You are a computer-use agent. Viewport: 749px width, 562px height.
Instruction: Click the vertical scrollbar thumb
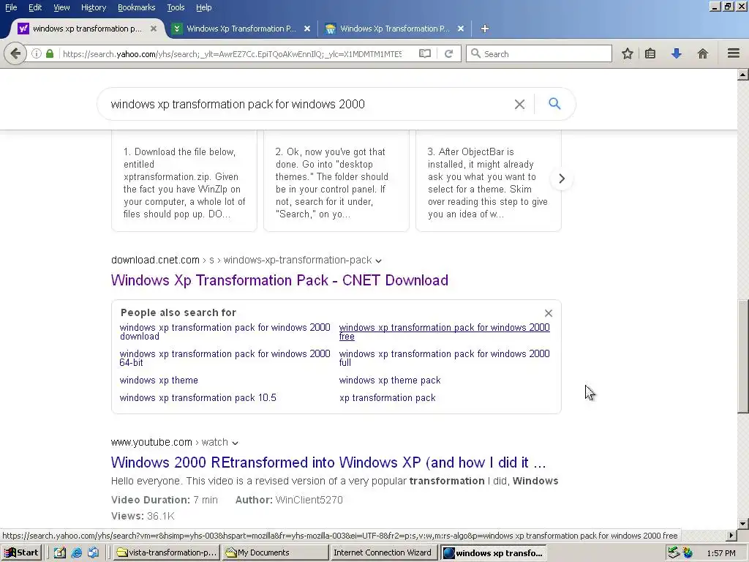[x=742, y=356]
